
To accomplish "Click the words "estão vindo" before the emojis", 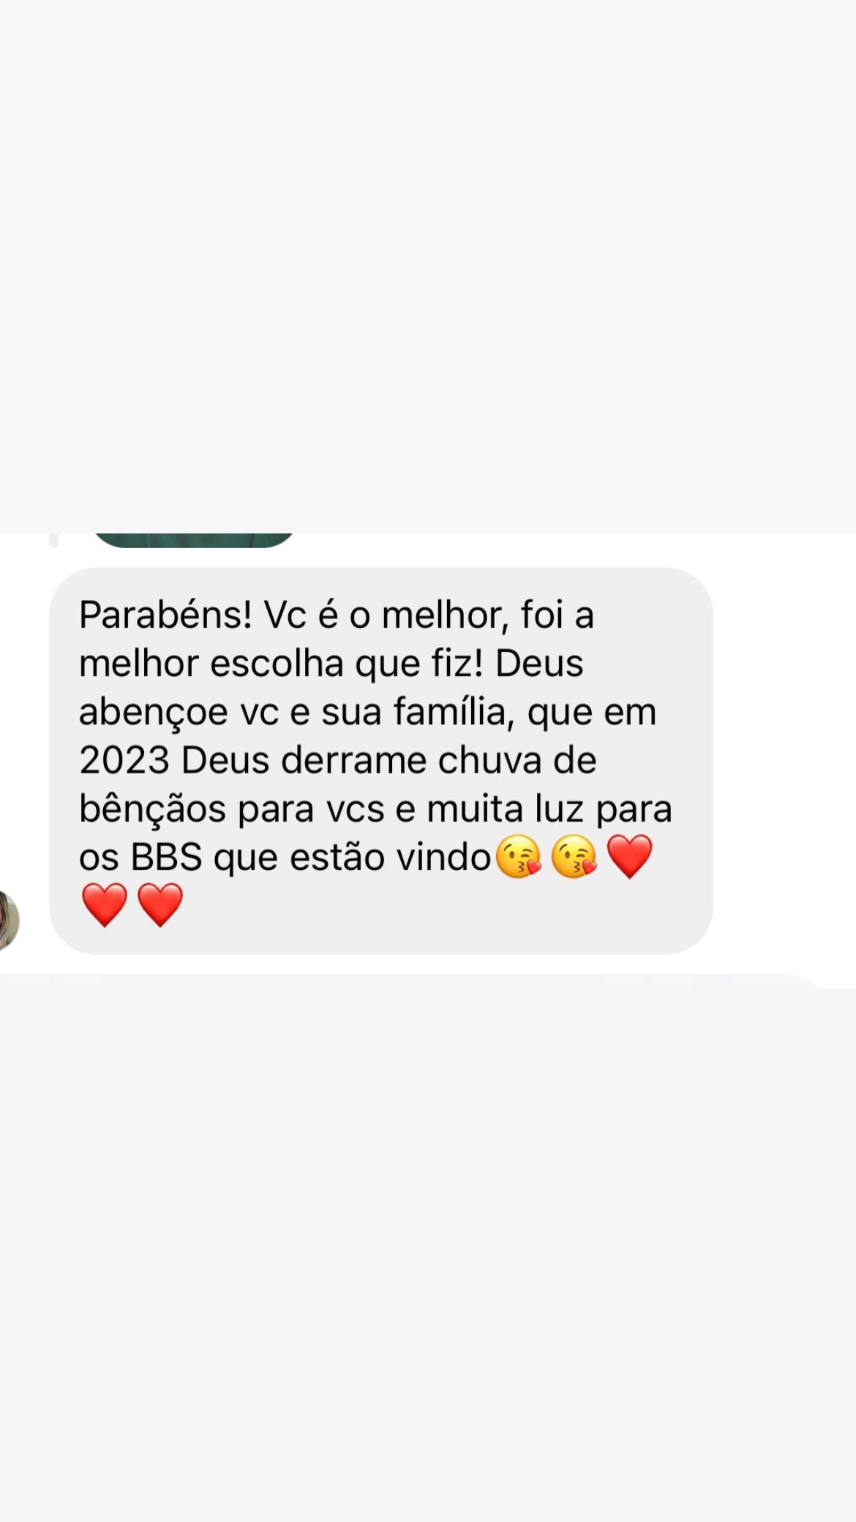I will point(390,857).
